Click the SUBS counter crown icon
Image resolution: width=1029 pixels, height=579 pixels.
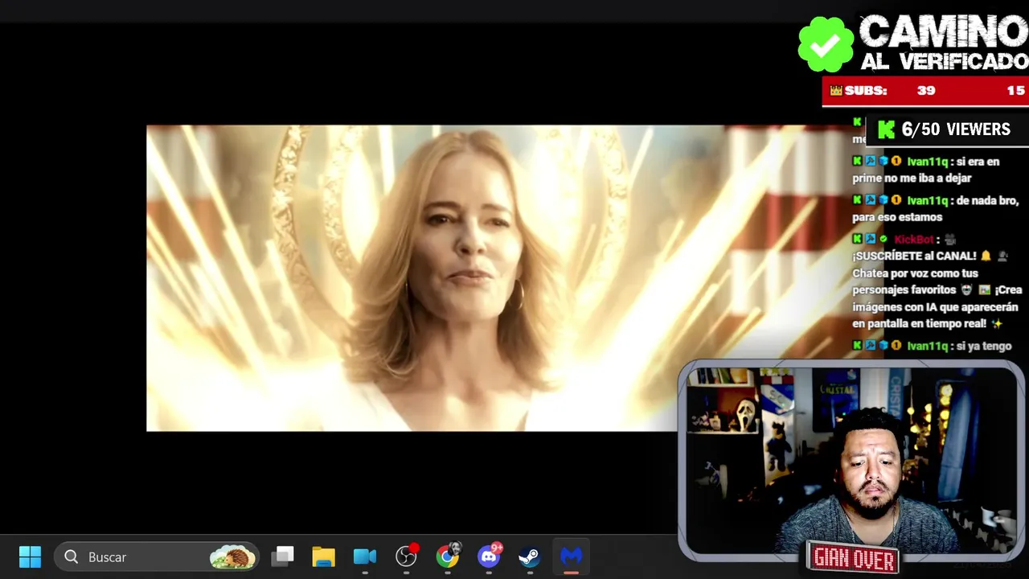point(836,91)
